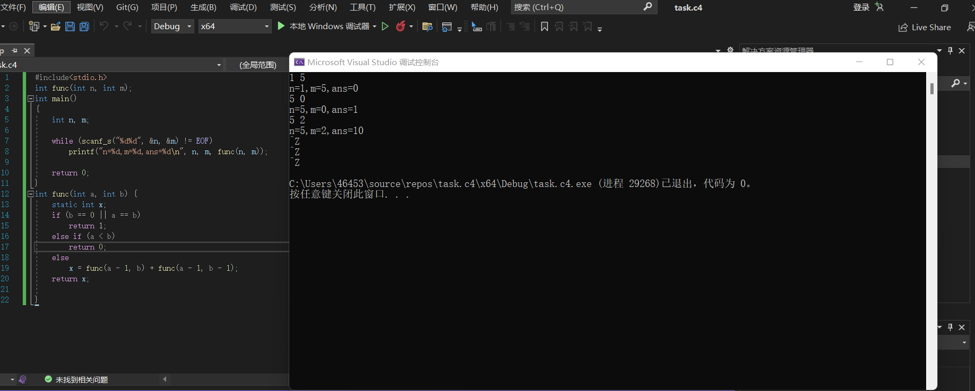This screenshot has height=391, width=975.
Task: Close the editor document tab with its X
Action: (x=27, y=51)
